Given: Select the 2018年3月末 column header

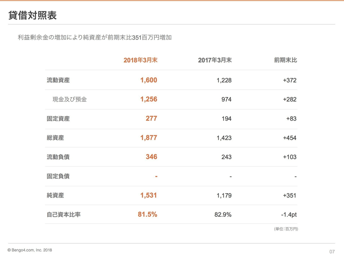Looking at the screenshot, I should 140,60.
